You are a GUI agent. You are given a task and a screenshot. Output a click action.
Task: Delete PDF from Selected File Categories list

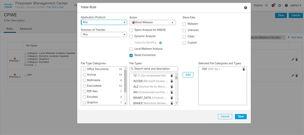click(x=244, y=69)
